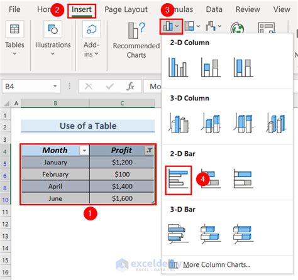Open the Tables group button

14,39
